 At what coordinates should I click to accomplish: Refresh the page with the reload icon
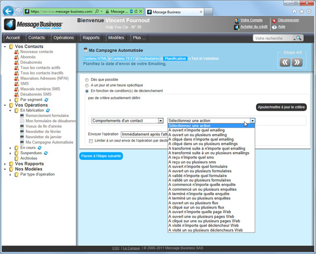[x=136, y=11]
